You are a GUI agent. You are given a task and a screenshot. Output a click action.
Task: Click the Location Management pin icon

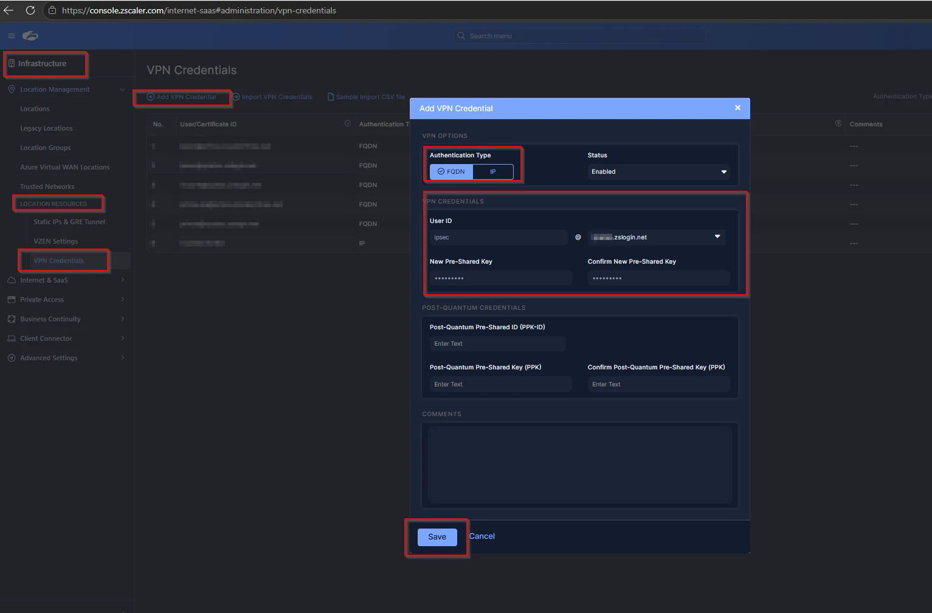[11, 89]
